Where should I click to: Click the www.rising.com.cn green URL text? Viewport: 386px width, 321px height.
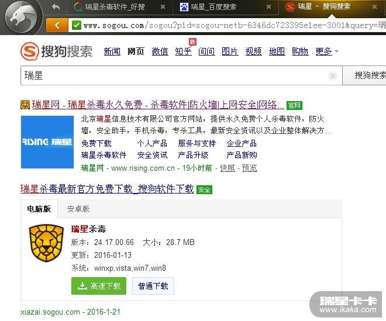143,168
